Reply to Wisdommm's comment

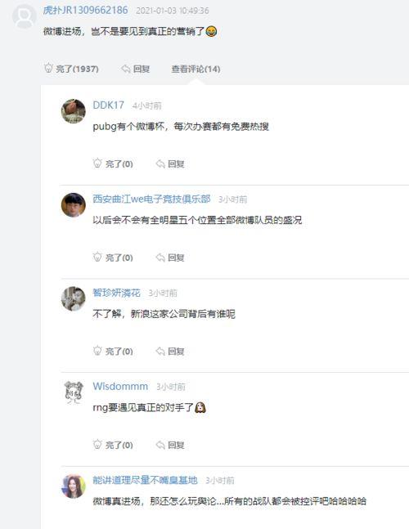coord(170,445)
